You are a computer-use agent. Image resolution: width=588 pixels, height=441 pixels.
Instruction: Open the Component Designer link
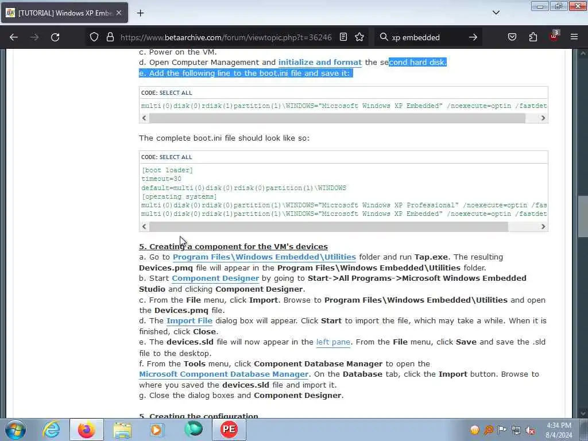[215, 278]
